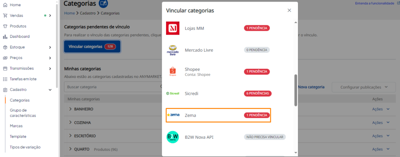Image resolution: width=400 pixels, height=157 pixels.
Task: Open Template submenu item
Action: (x=18, y=136)
